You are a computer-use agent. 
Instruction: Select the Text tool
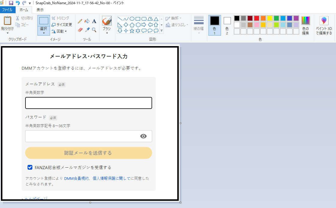94,21
